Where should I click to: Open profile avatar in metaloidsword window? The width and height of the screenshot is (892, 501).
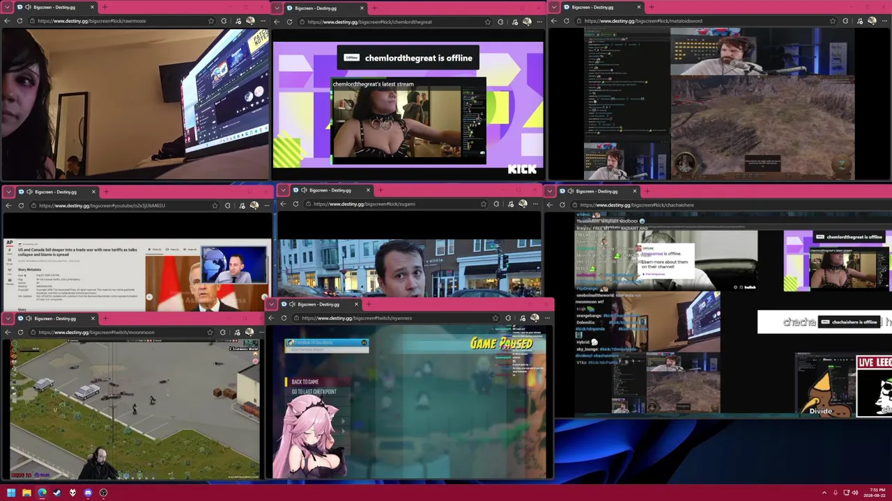click(872, 21)
